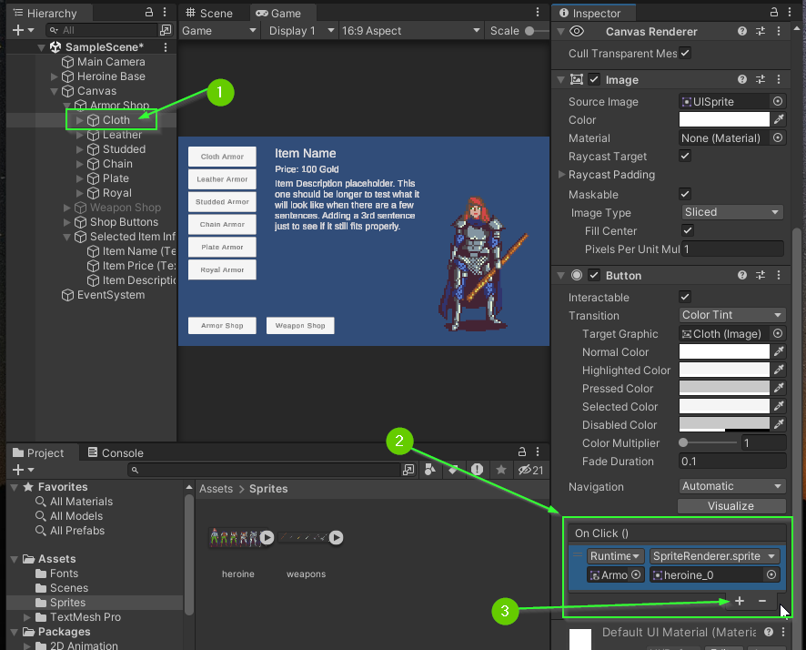Open the Color swatch of the Image
This screenshot has height=650, width=806.
723,119
